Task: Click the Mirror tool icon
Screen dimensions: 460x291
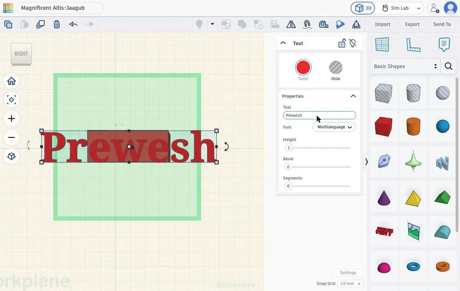Action: click(291, 24)
